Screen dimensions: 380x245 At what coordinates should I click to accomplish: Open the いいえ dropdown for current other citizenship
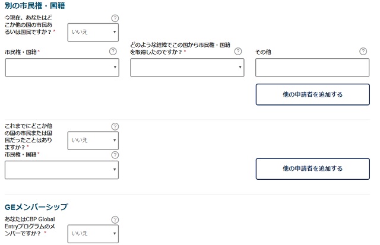(93, 32)
